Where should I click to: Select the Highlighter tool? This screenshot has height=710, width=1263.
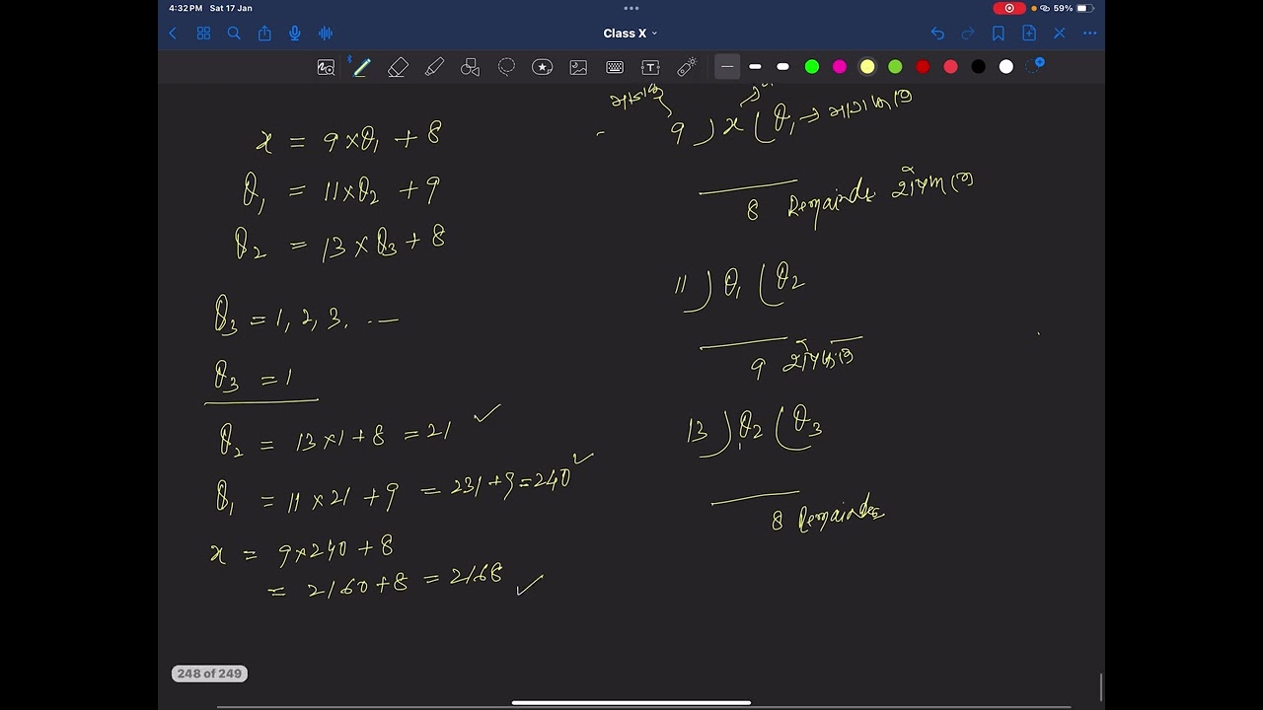[434, 67]
